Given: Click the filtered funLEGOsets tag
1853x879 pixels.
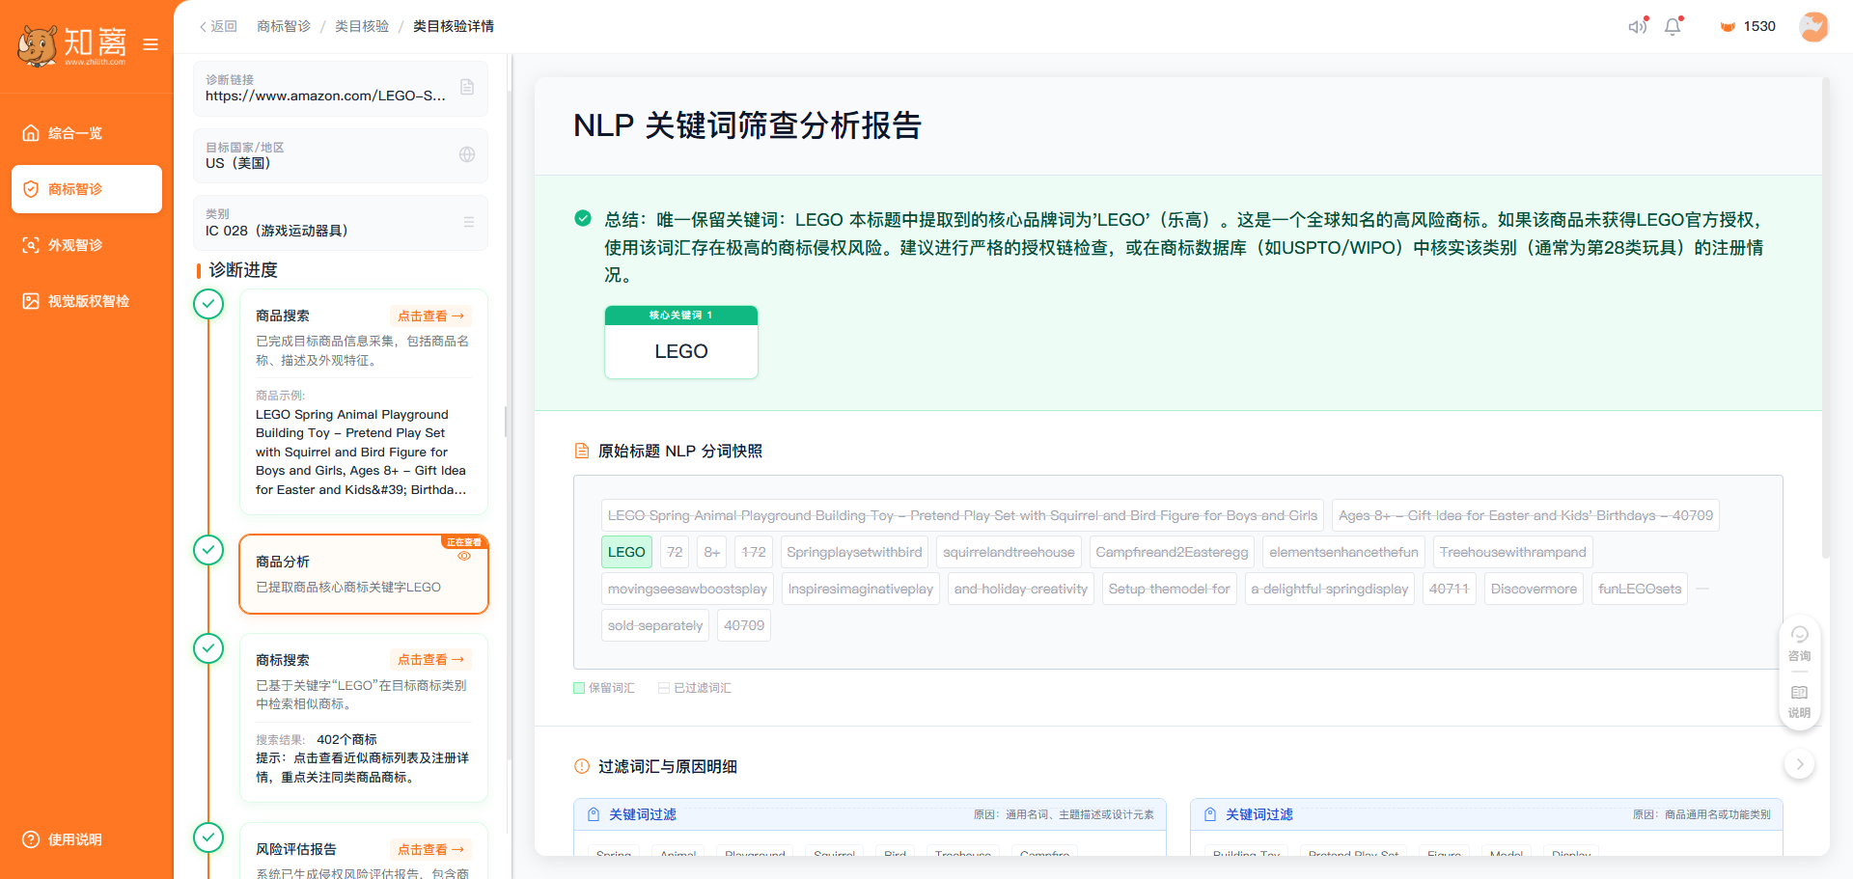Looking at the screenshot, I should (1640, 589).
